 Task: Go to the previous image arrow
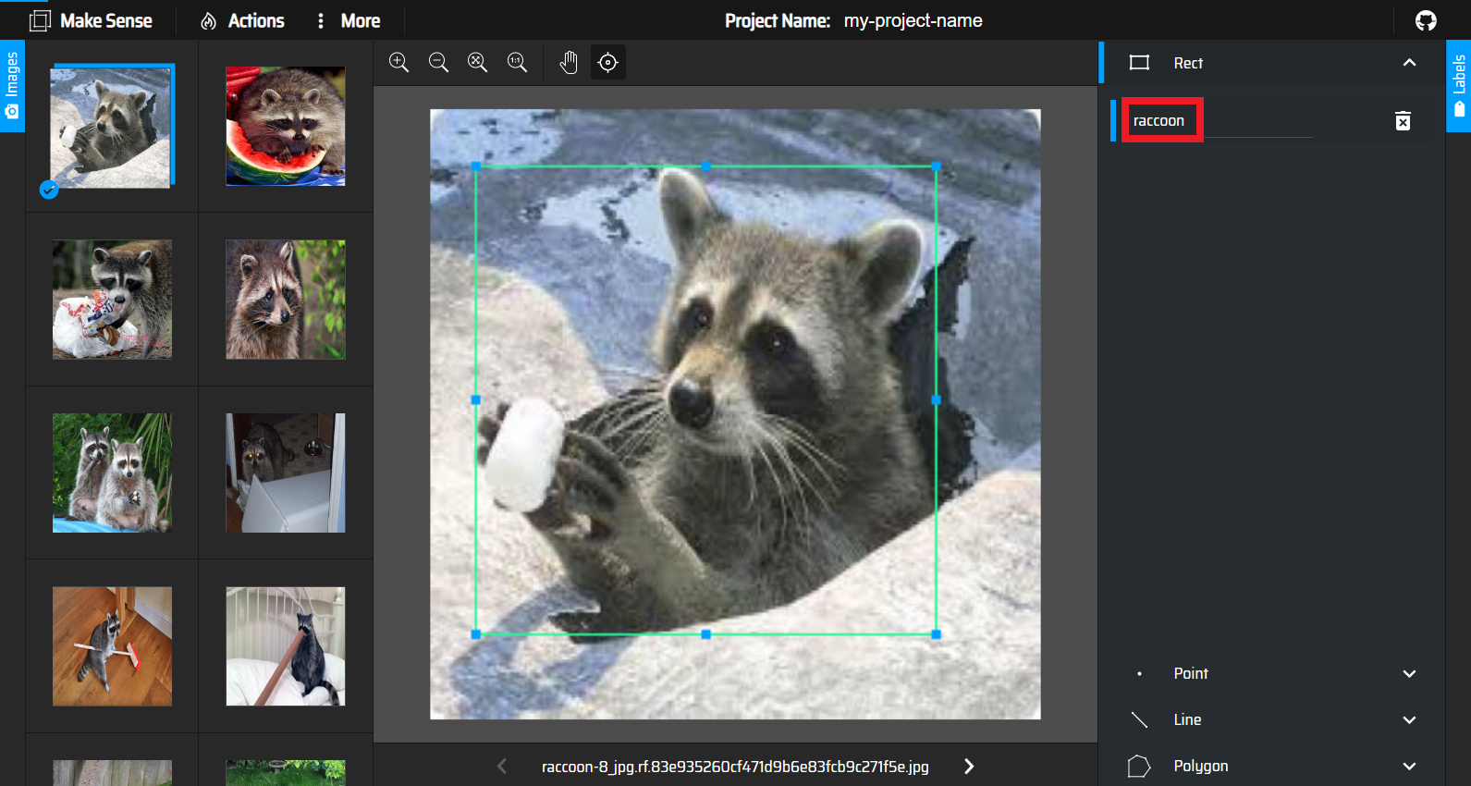502,766
